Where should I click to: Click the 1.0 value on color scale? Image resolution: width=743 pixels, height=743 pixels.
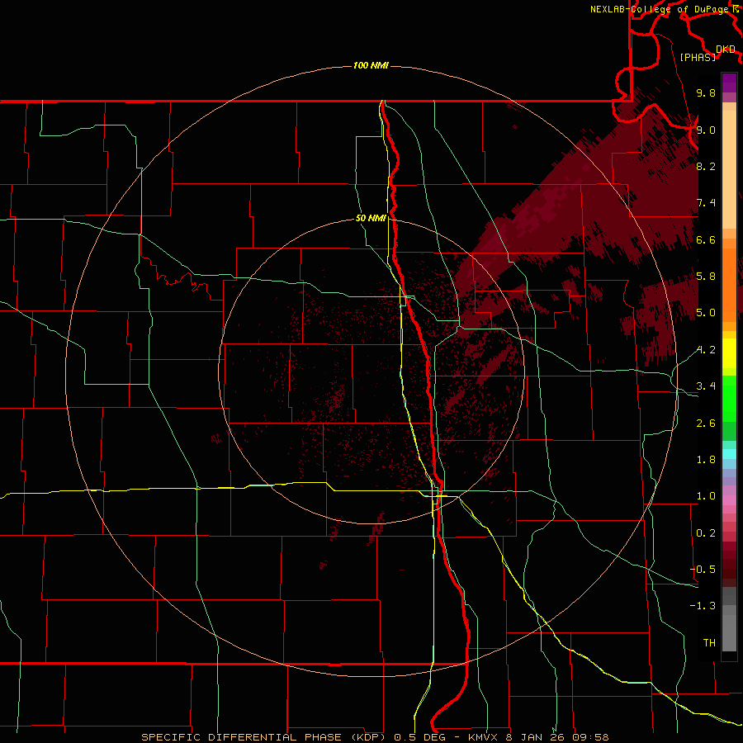[x=706, y=495]
